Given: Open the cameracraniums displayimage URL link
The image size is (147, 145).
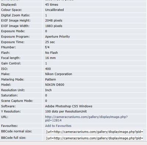Looking at the screenshot, I should tap(86, 118).
